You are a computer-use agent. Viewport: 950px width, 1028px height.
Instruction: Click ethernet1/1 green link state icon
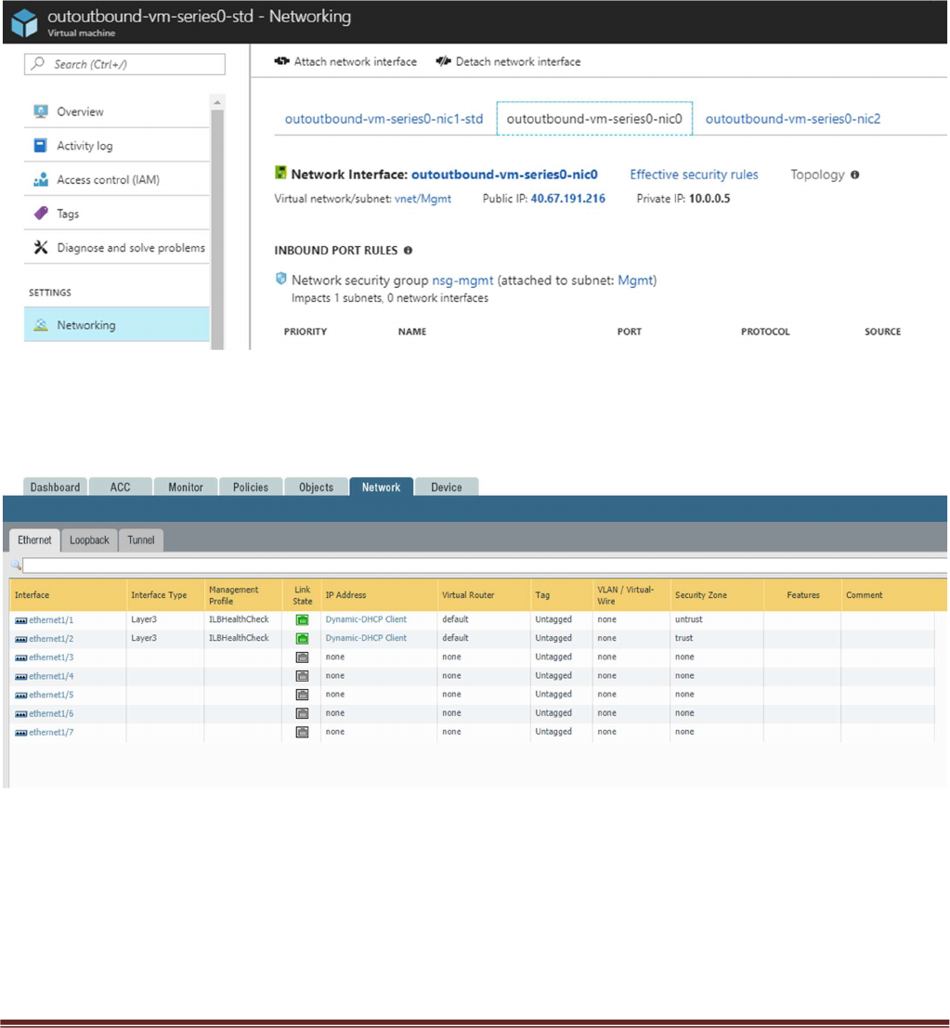tap(302, 619)
